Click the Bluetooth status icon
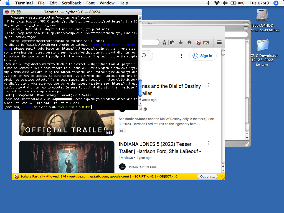 pos(209,3)
